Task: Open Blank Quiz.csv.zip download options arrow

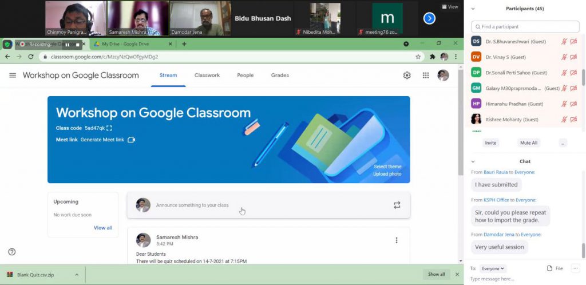Action: tap(77, 275)
